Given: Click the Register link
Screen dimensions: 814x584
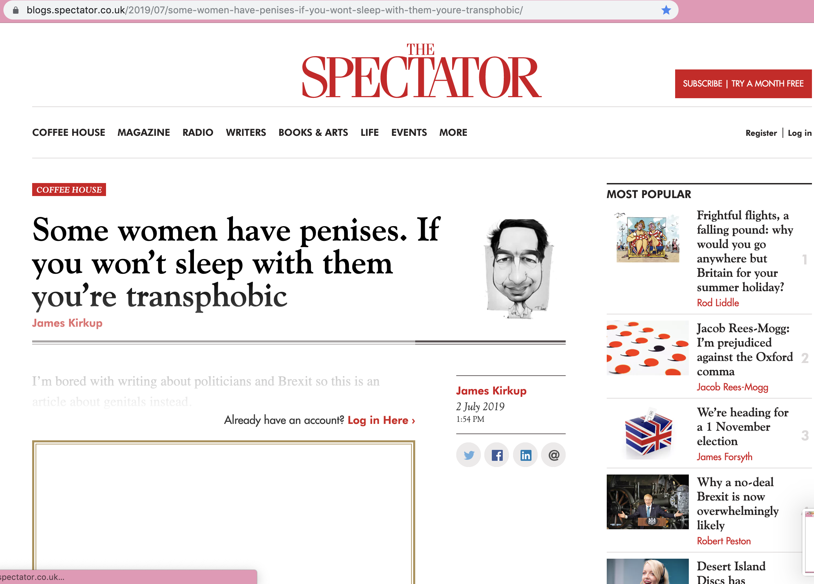Looking at the screenshot, I should pos(761,133).
